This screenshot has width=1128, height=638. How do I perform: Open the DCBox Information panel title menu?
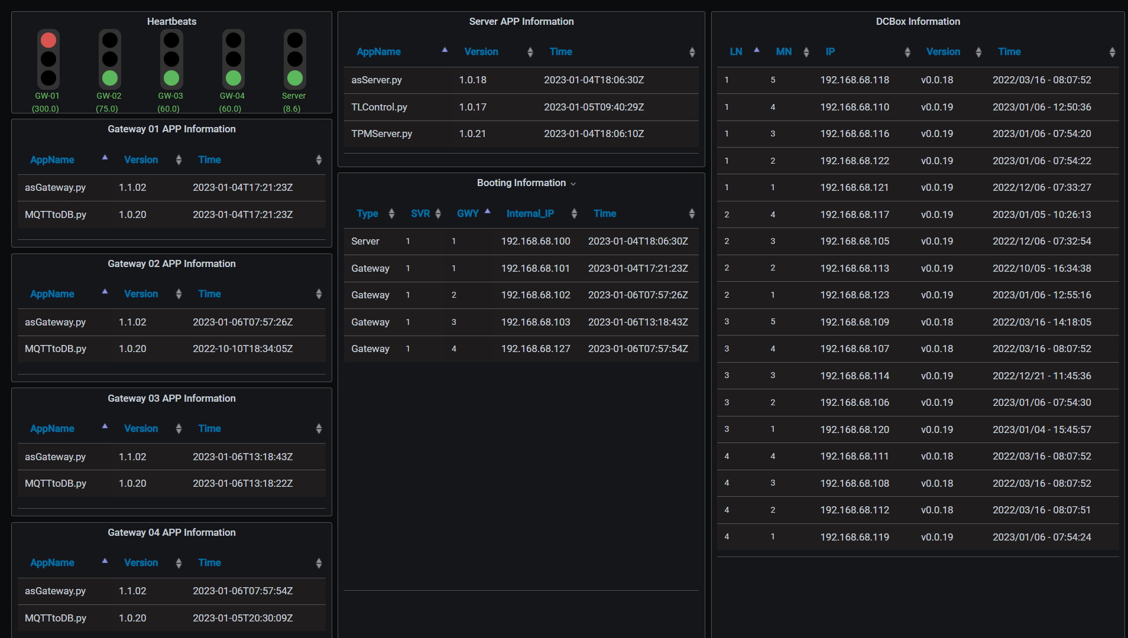pyautogui.click(x=918, y=21)
